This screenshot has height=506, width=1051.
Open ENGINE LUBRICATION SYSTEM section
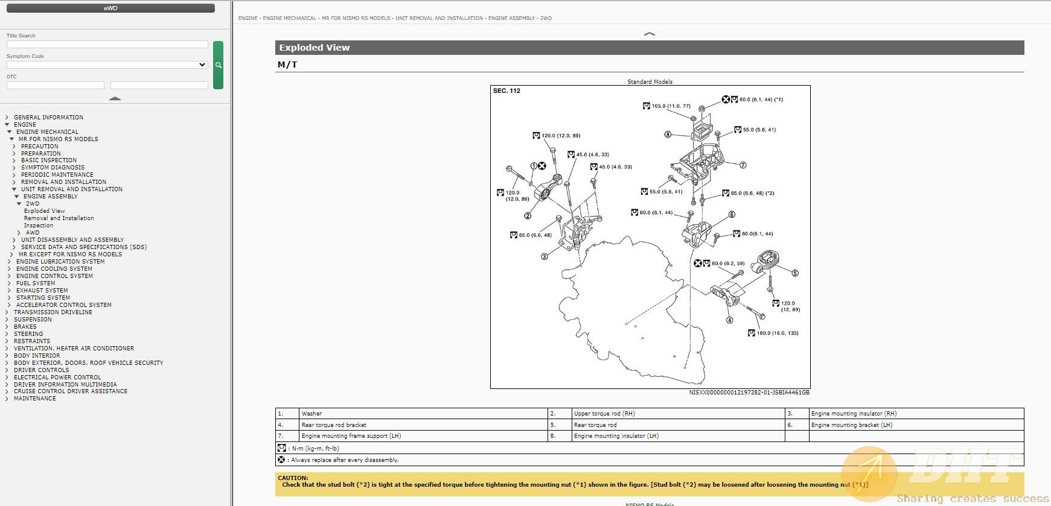pos(60,262)
